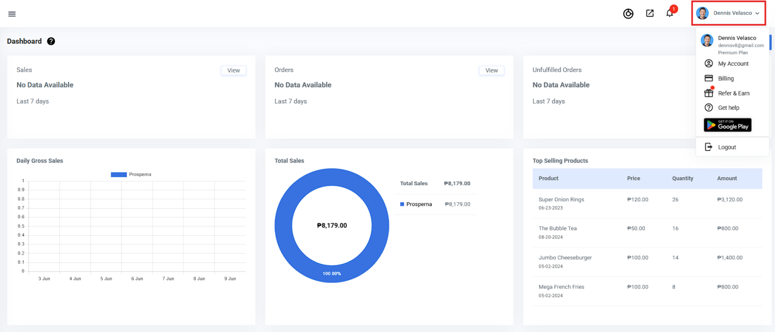Viewport: 775px width, 332px height.
Task: Sort by the Amount column header
Action: point(727,179)
